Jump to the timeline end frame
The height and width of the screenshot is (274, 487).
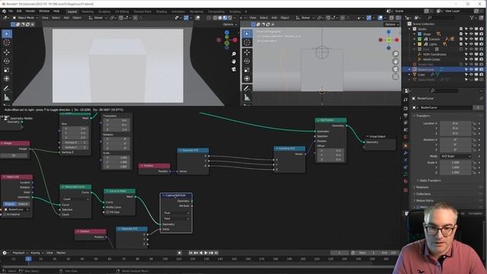coord(216,253)
